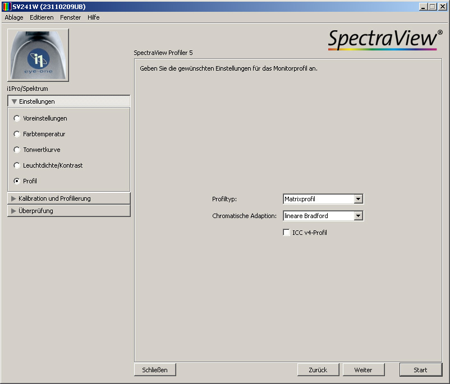450x384 pixels.
Task: Click the Schließen button
Action: tap(155, 370)
